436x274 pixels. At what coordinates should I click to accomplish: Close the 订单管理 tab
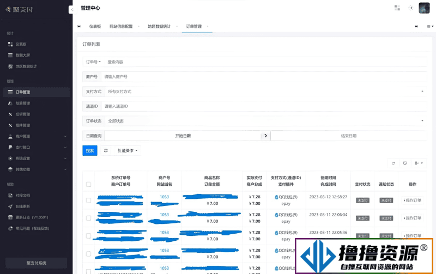pyautogui.click(x=208, y=26)
